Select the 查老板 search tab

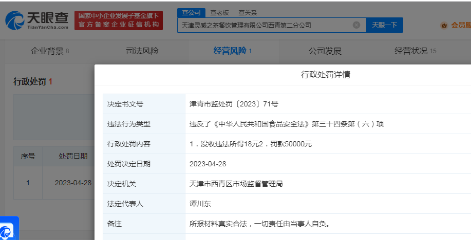coord(220,13)
